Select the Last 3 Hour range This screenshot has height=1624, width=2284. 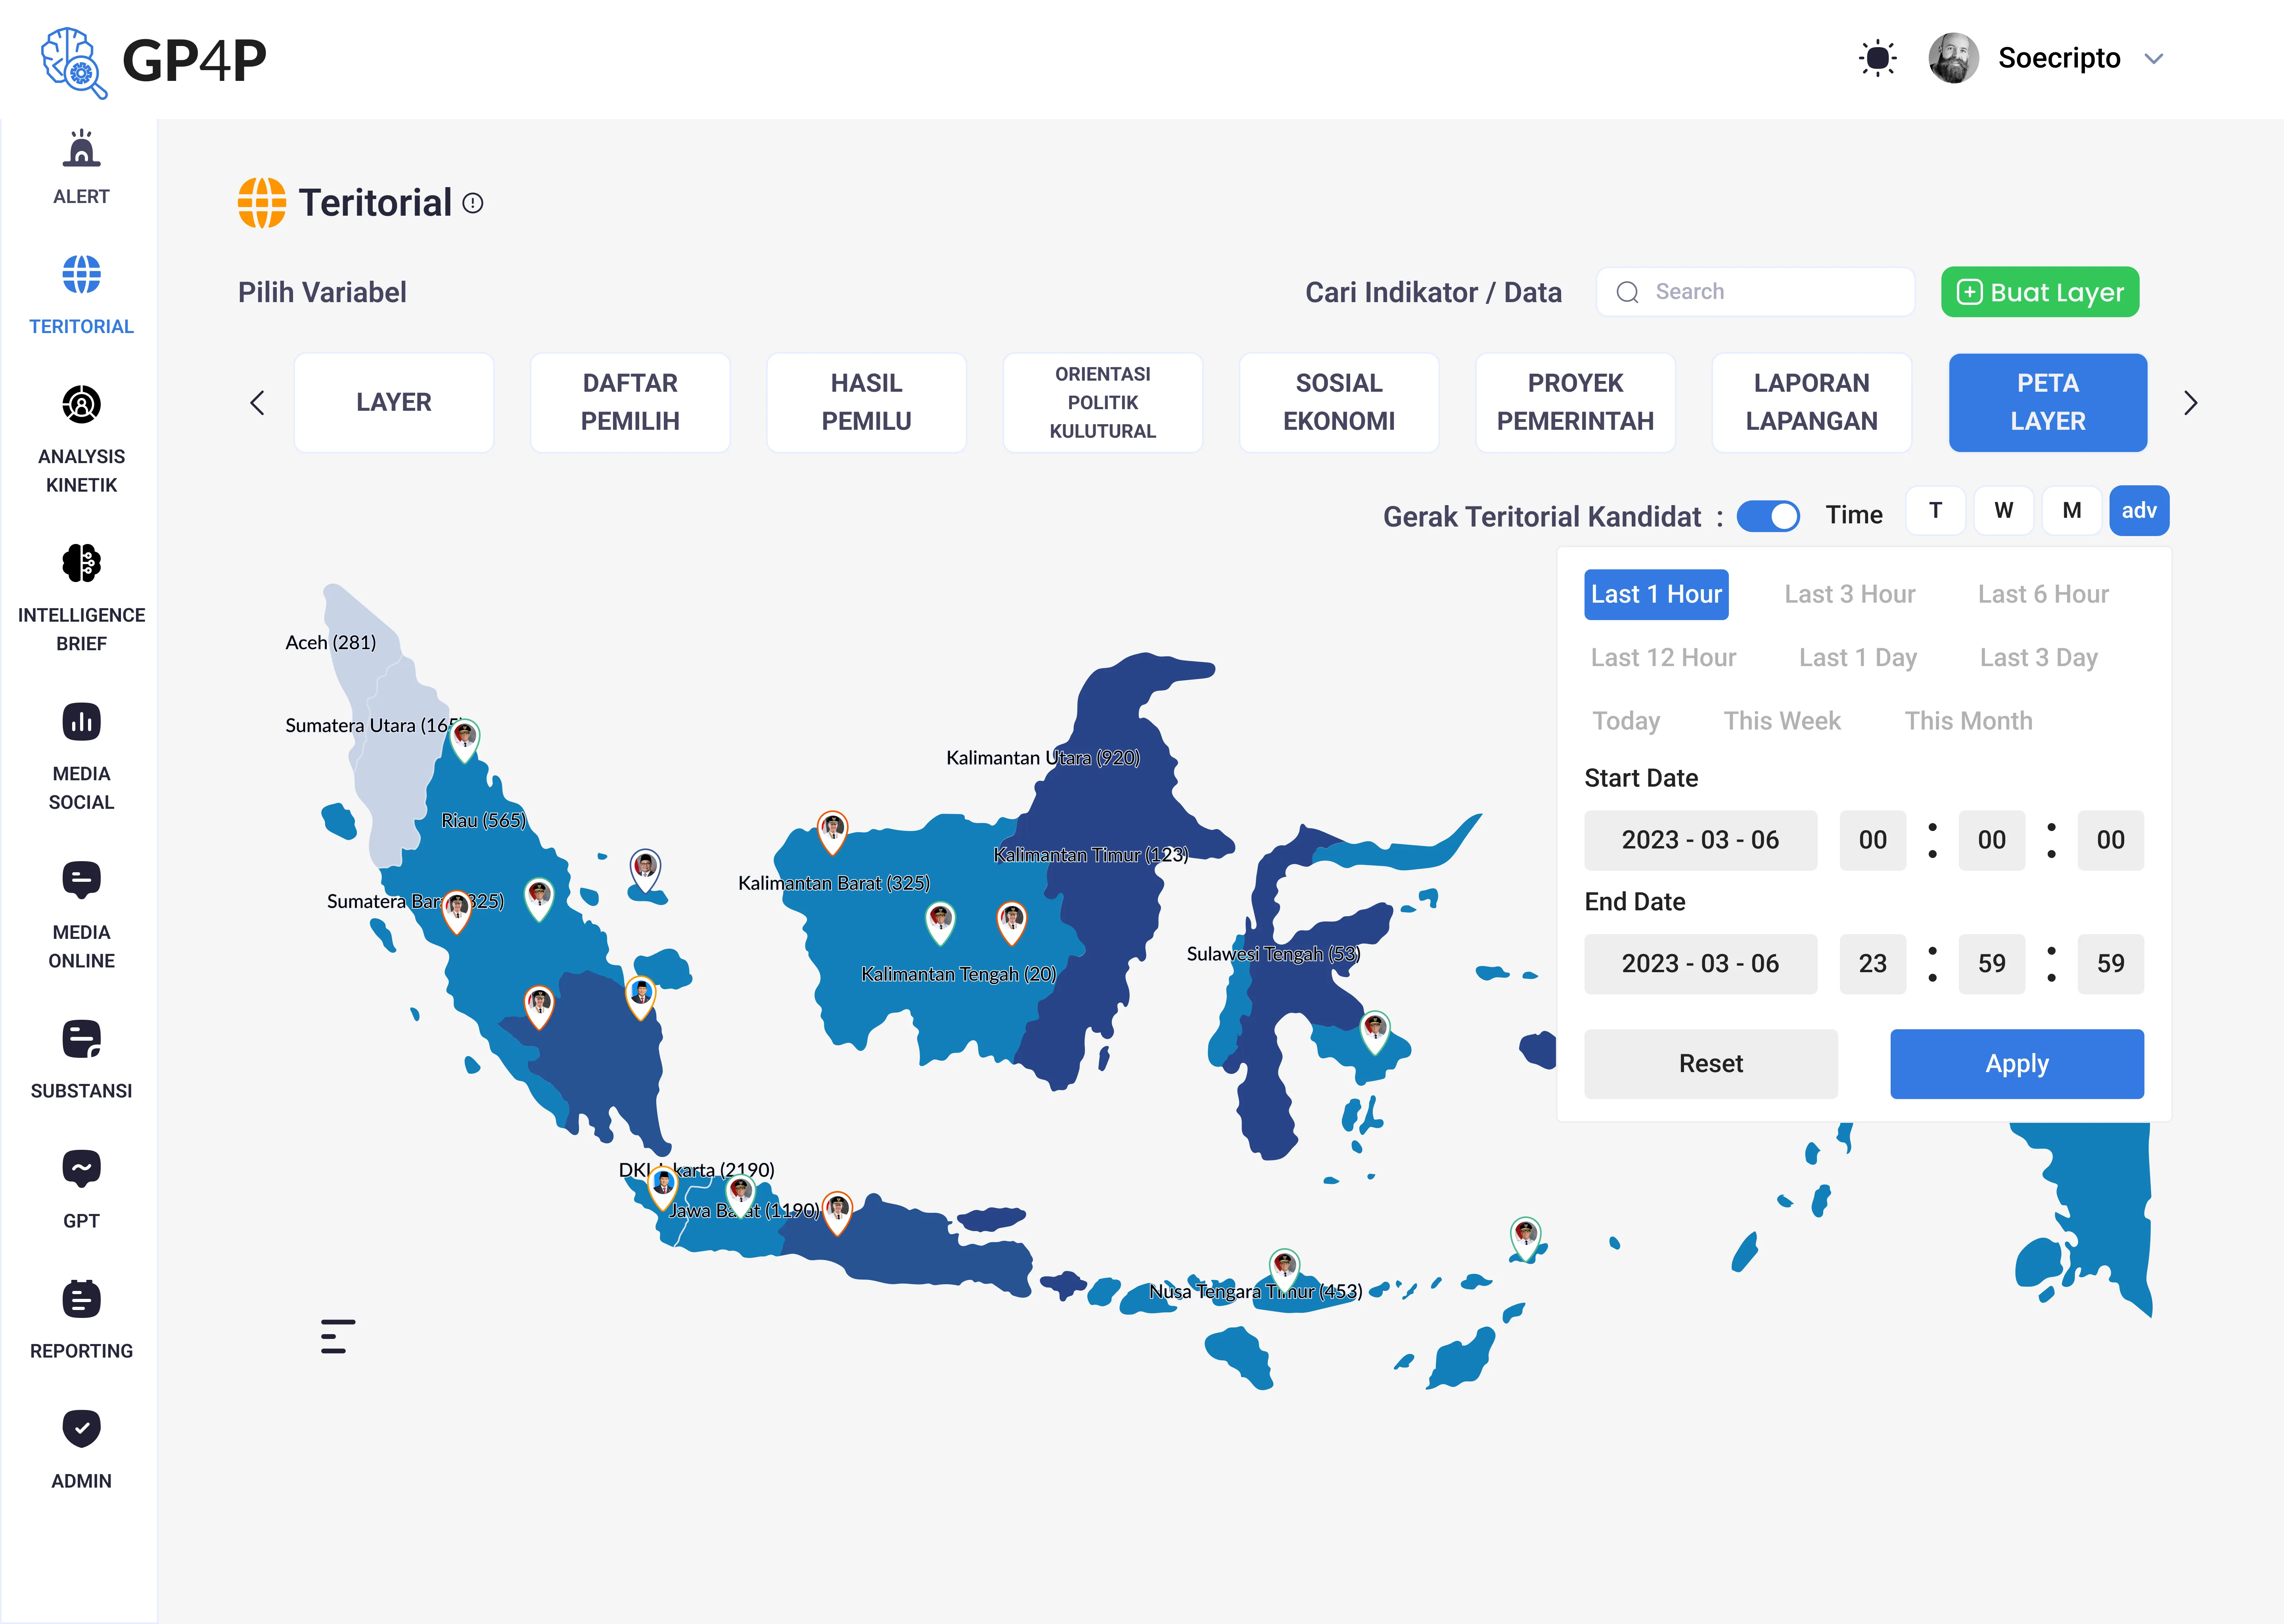[1850, 594]
